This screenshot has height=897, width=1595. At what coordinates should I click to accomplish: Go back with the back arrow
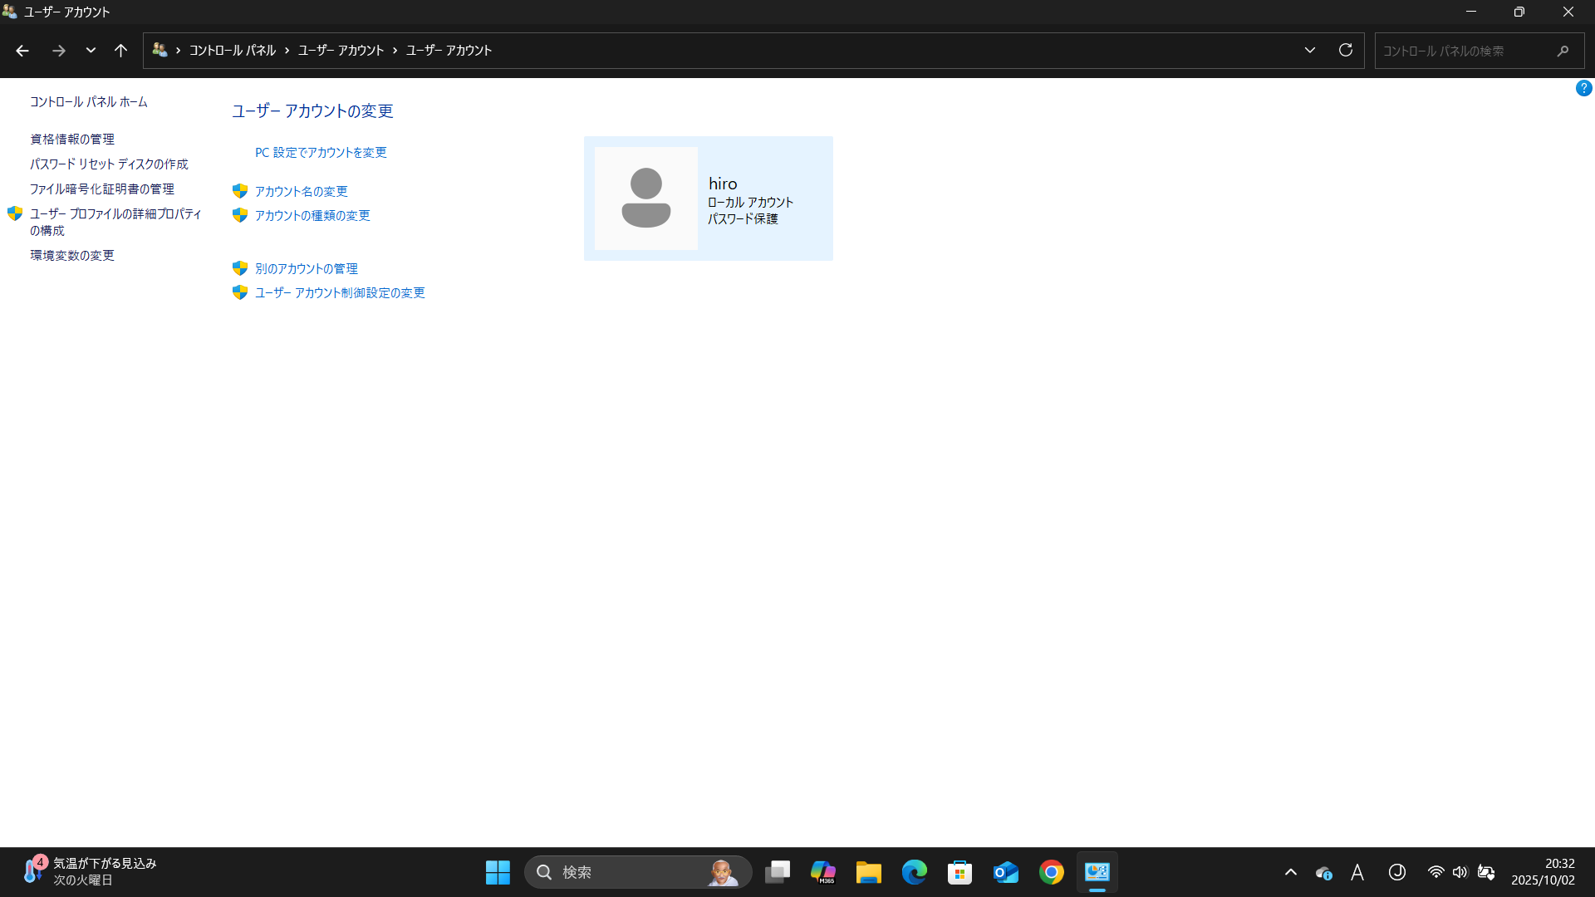click(x=22, y=51)
